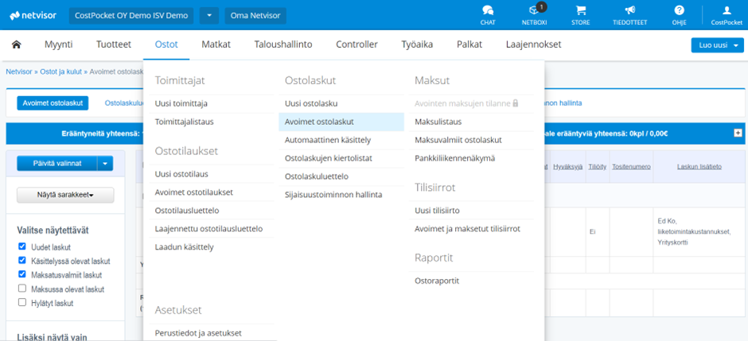This screenshot has width=748, height=341.
Task: Enable the Hylätyt laskut checkbox
Action: pos(21,302)
